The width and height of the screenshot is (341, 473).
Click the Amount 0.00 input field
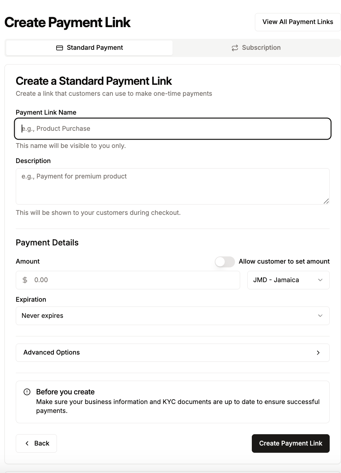pyautogui.click(x=134, y=280)
